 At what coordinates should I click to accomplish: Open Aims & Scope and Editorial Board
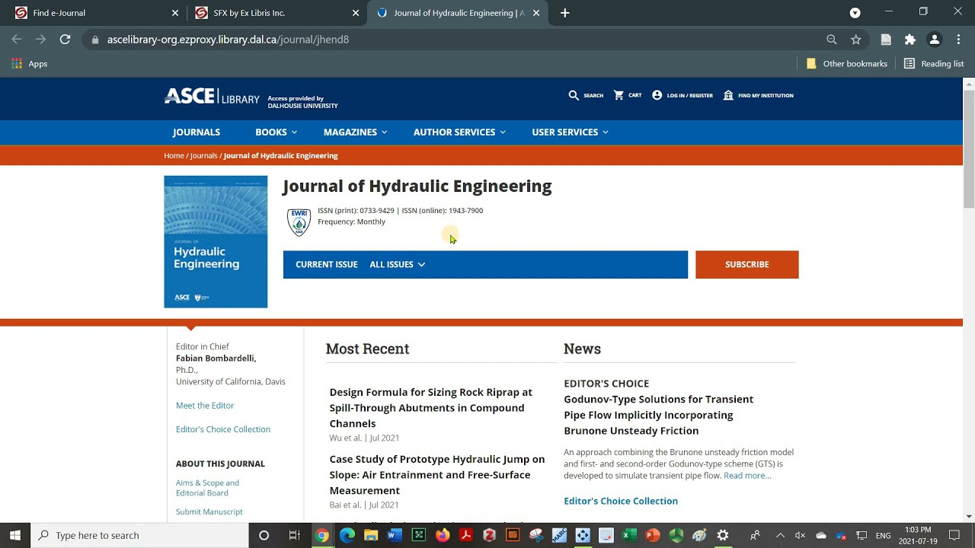(x=207, y=488)
